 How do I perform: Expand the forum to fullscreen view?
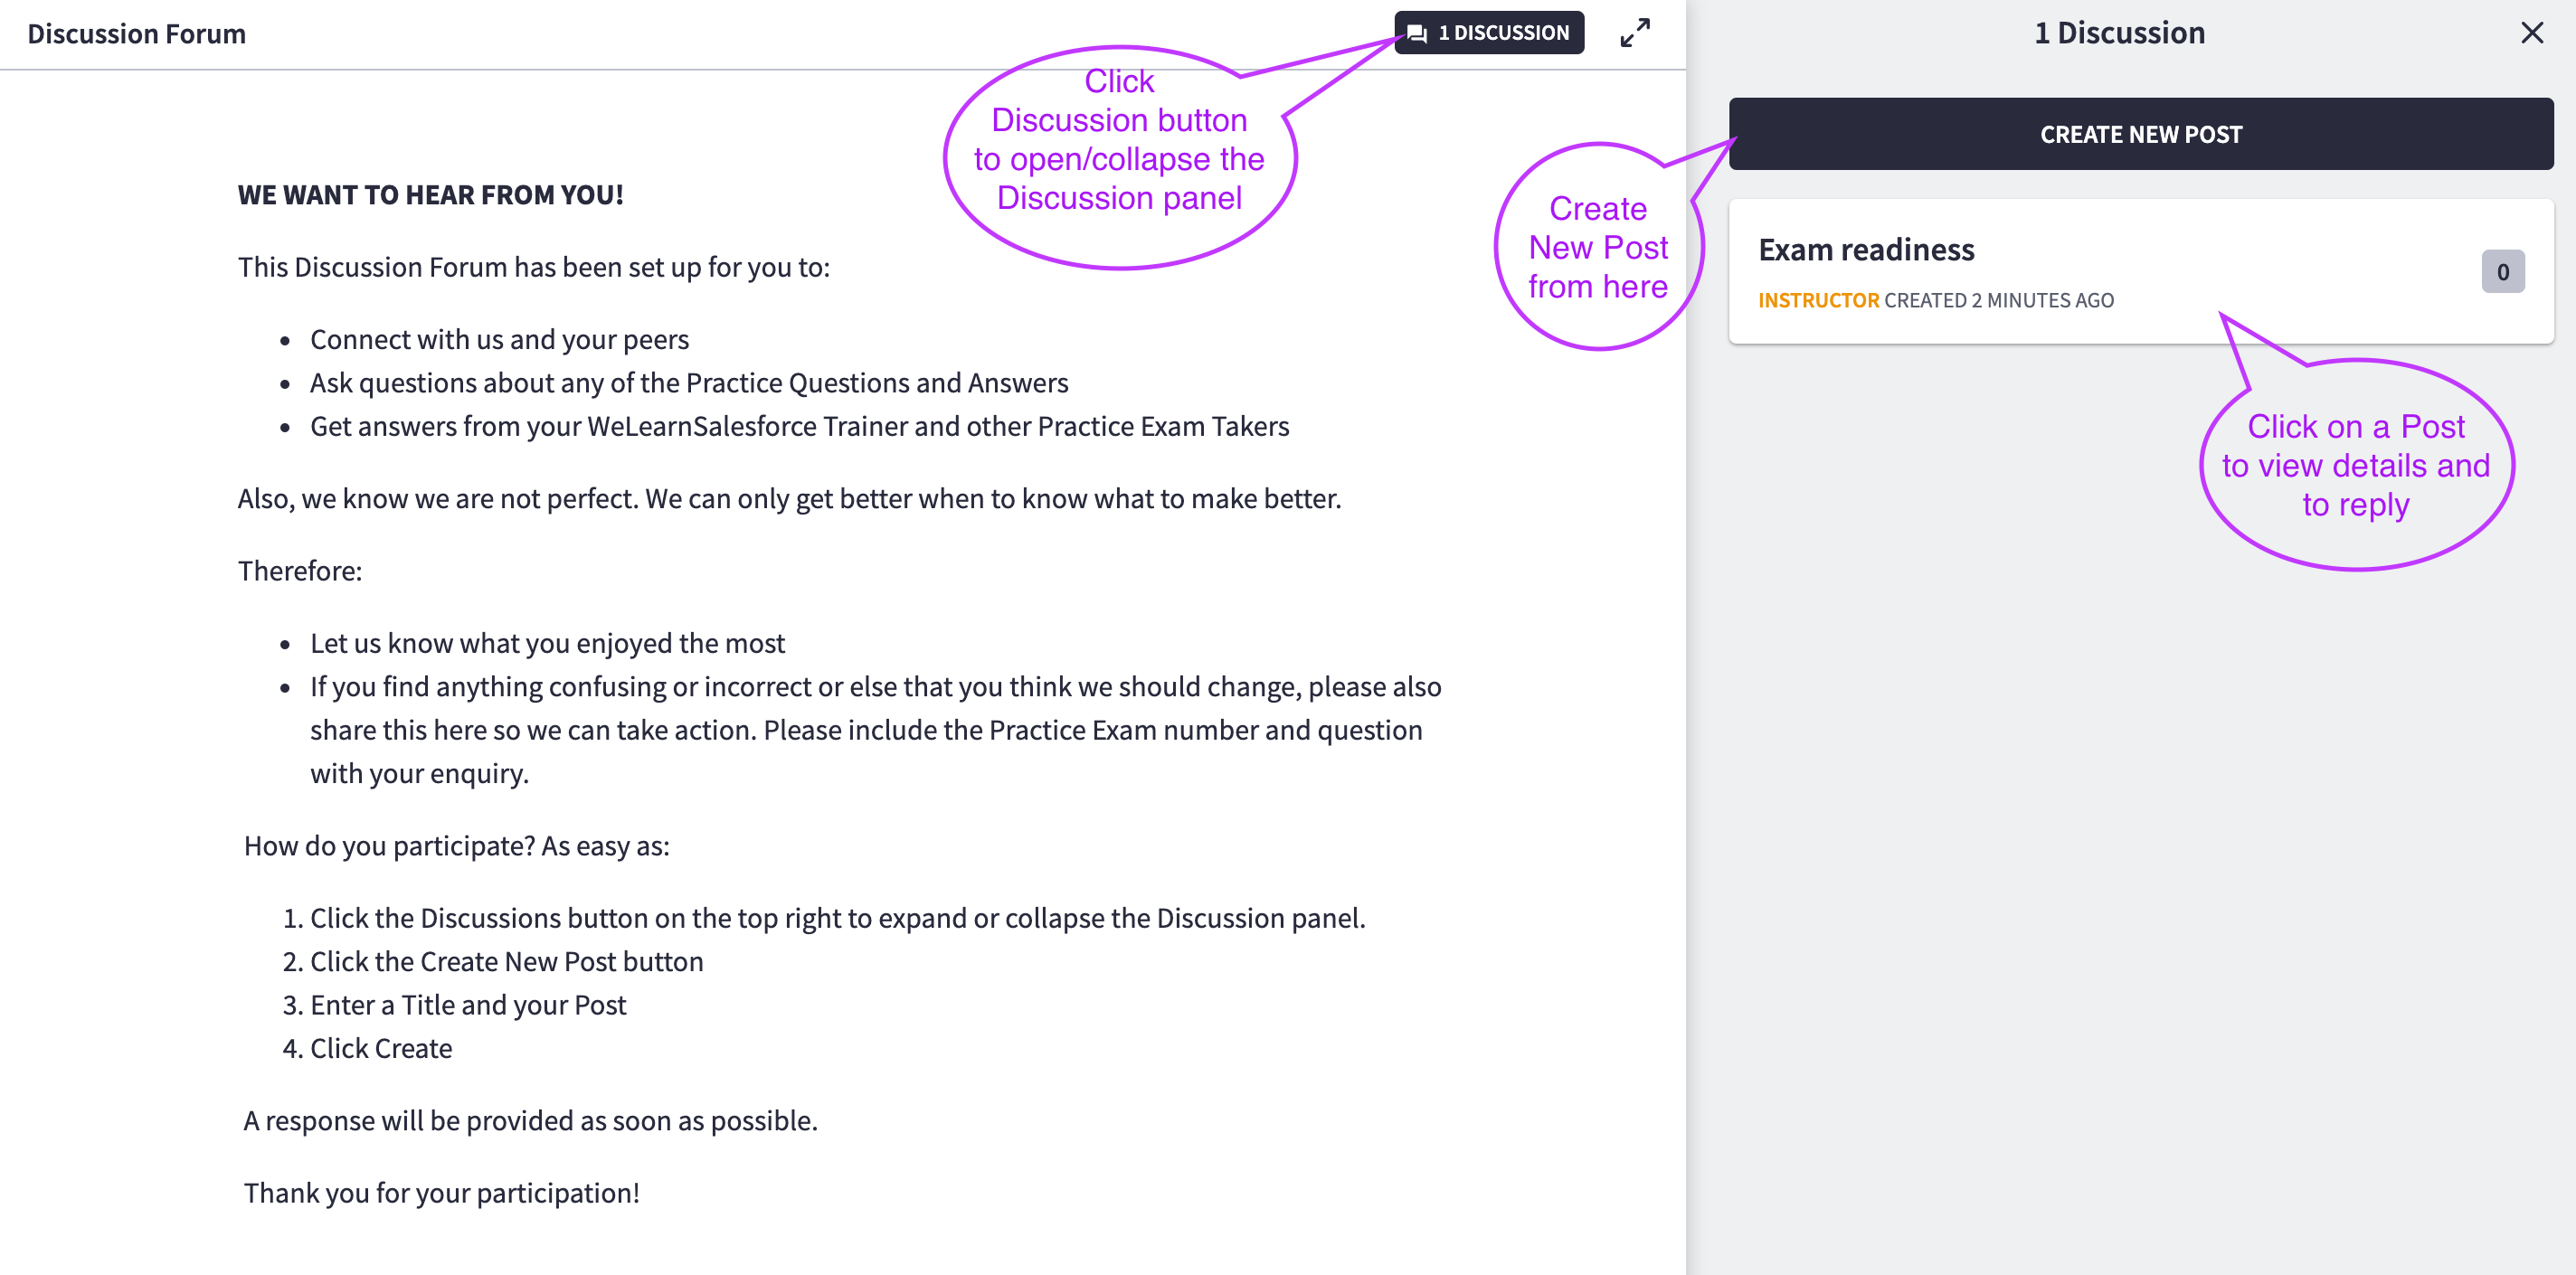[1634, 33]
